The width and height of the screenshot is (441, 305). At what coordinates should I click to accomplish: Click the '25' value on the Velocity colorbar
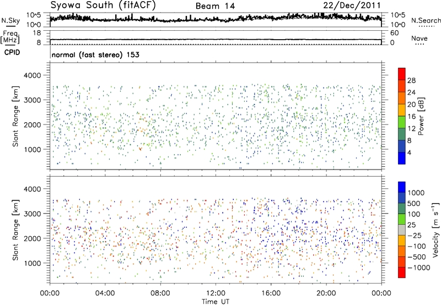pos(412,225)
